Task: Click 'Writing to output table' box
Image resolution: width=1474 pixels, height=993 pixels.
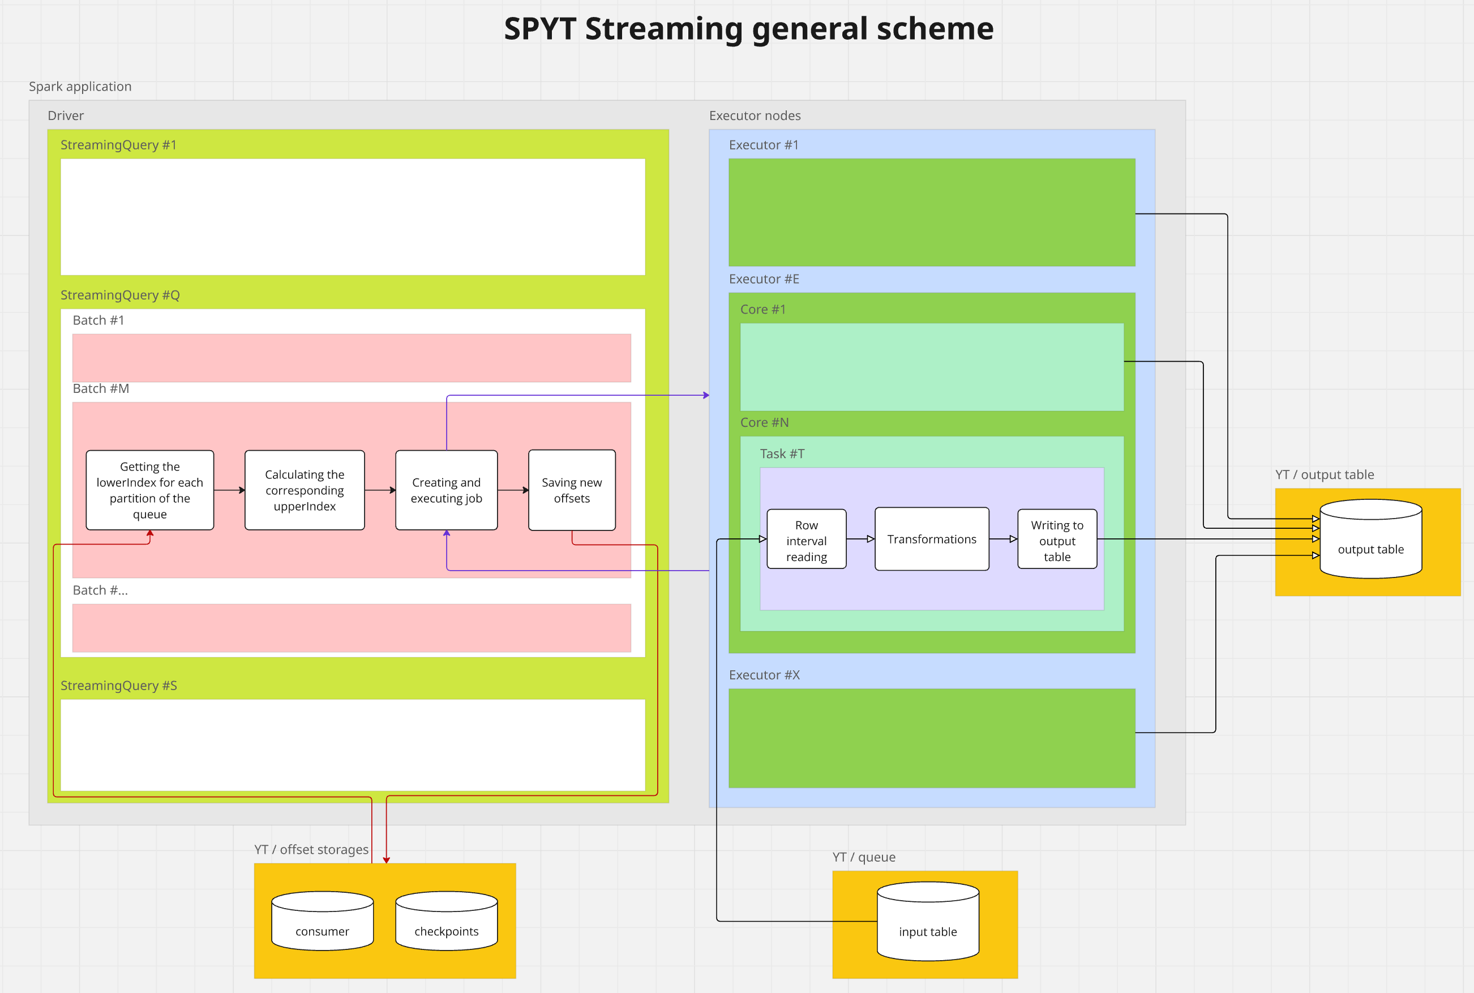Action: tap(1057, 540)
